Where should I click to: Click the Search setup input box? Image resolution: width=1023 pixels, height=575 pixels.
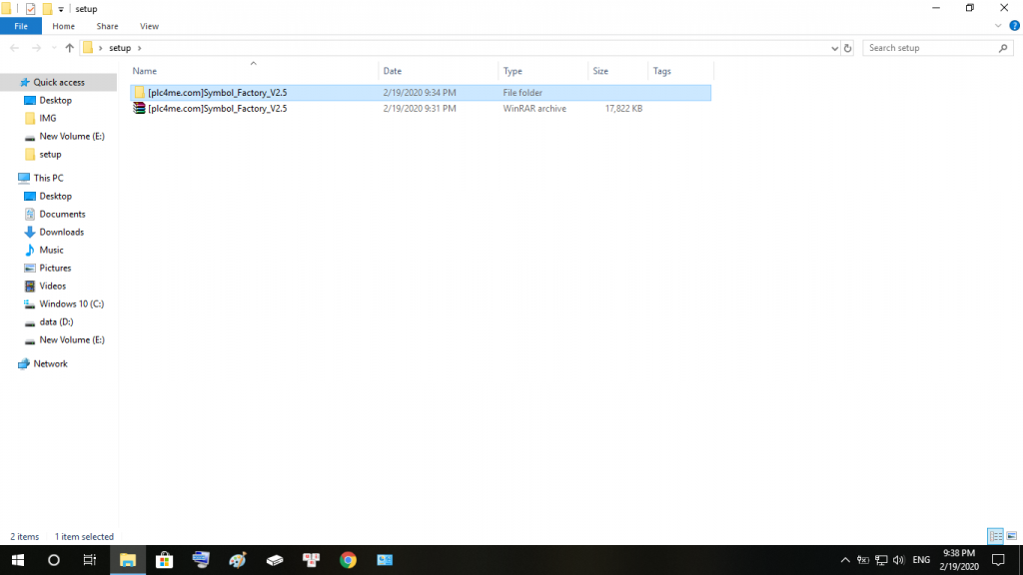pos(929,48)
